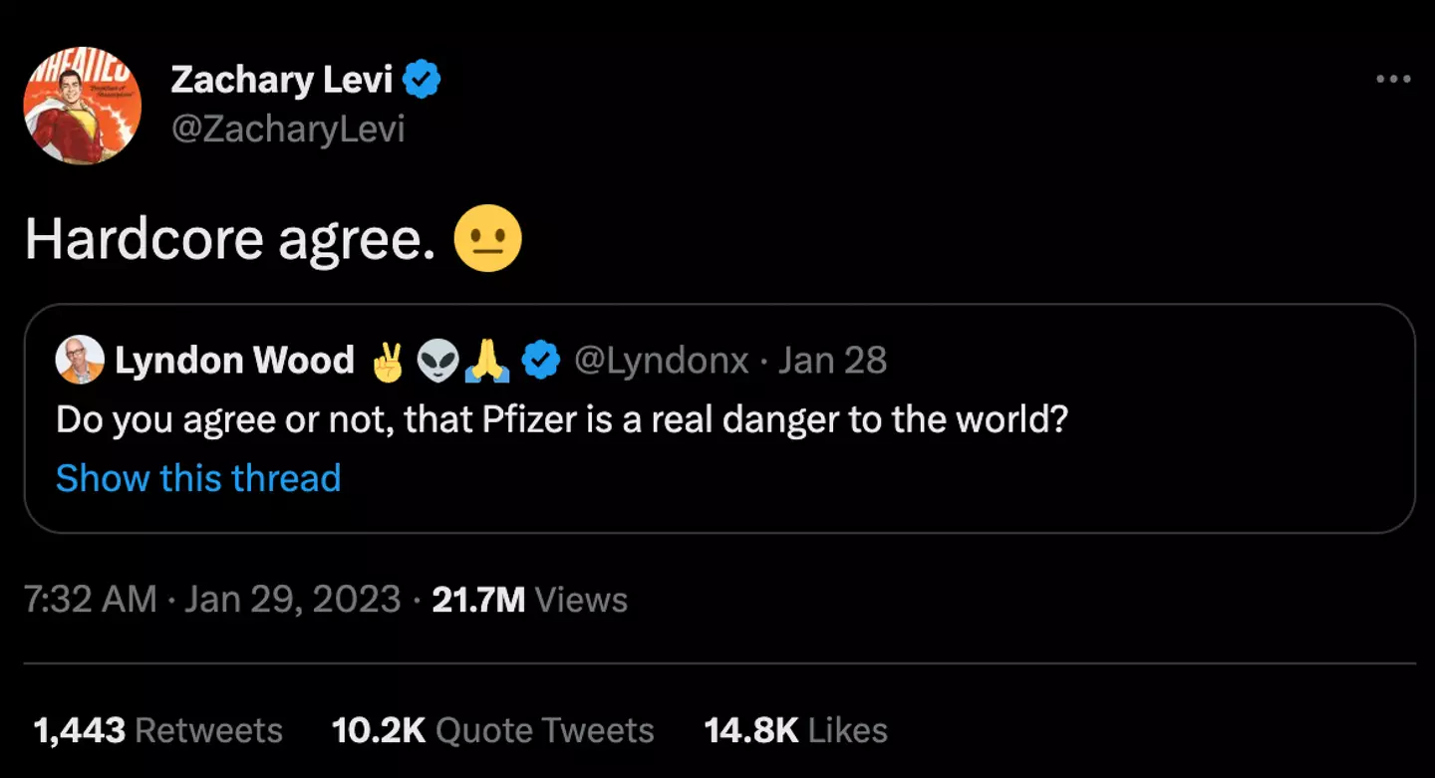The height and width of the screenshot is (778, 1435).
Task: Click the praying hands emoji
Action: point(488,363)
